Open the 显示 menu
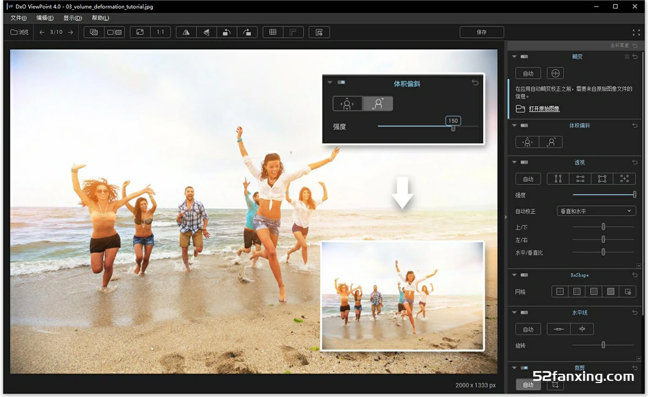The height and width of the screenshot is (397, 648). (72, 18)
